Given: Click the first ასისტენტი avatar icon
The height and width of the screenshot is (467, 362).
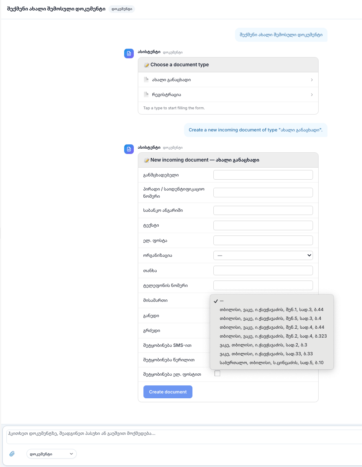Looking at the screenshot, I should coord(129,53).
